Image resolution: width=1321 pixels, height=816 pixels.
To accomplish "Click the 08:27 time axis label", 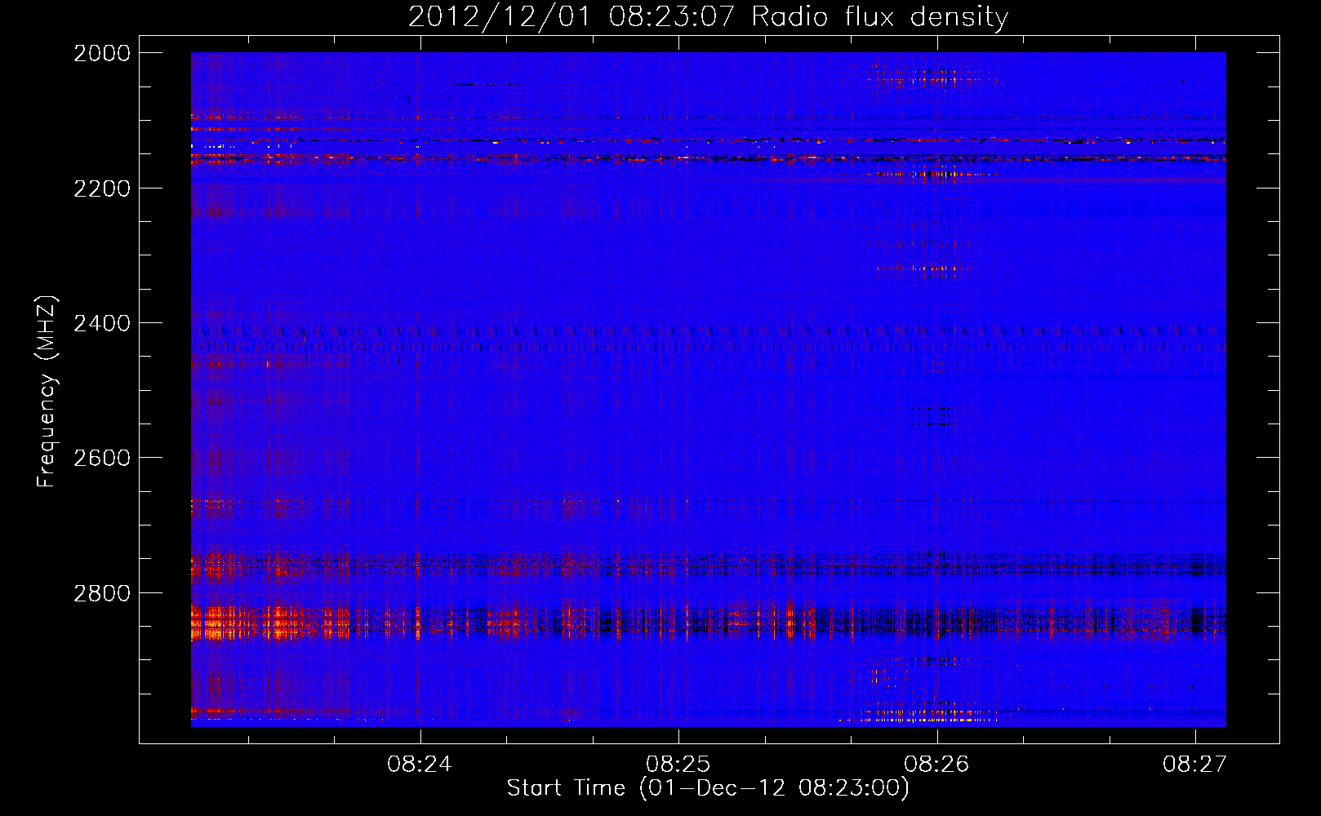I will point(1195,764).
